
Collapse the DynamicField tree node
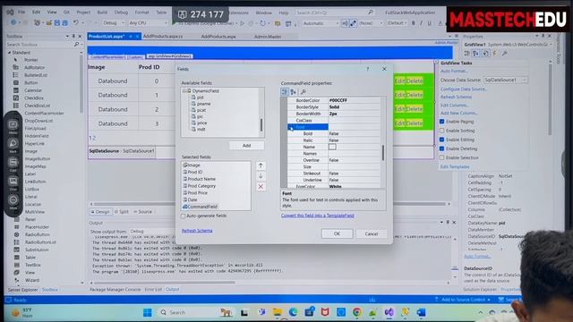click(184, 91)
